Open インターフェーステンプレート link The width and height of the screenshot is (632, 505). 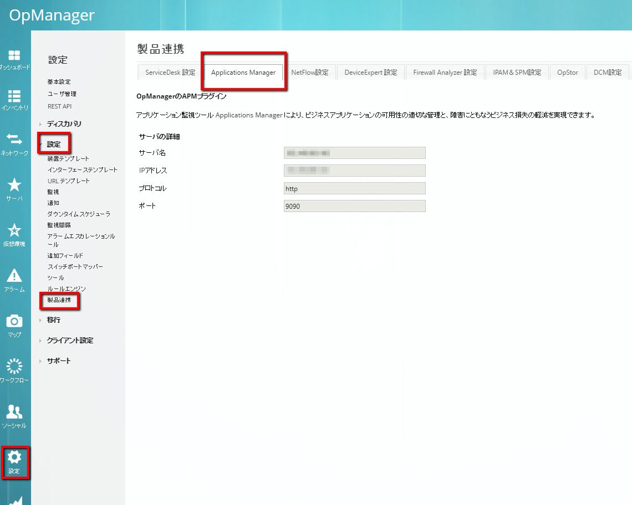(82, 170)
